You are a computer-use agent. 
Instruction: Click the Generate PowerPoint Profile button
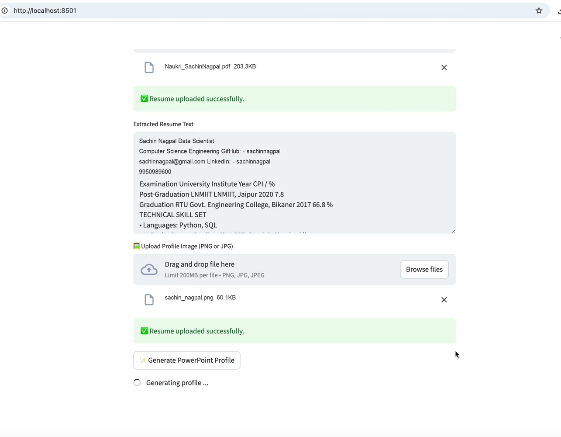tap(187, 361)
